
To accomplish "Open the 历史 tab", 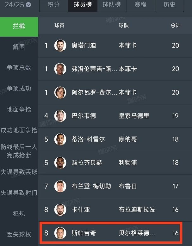I will tap(170, 5).
